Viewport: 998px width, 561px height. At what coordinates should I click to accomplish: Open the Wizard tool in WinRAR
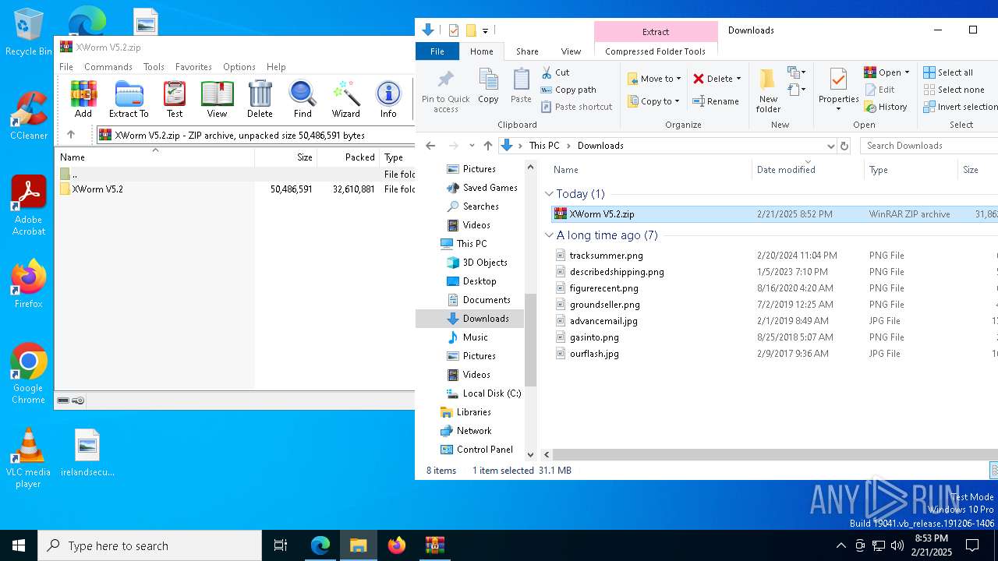(x=345, y=99)
